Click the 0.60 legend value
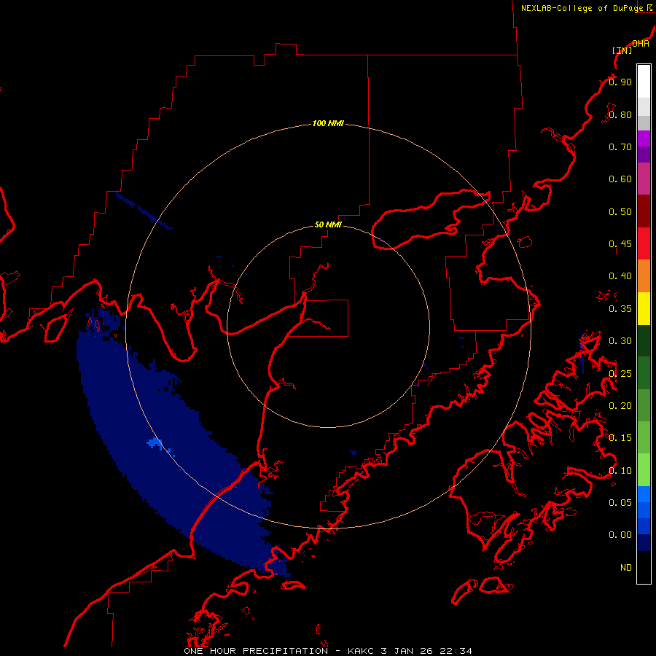The width and height of the screenshot is (656, 656). 620,179
